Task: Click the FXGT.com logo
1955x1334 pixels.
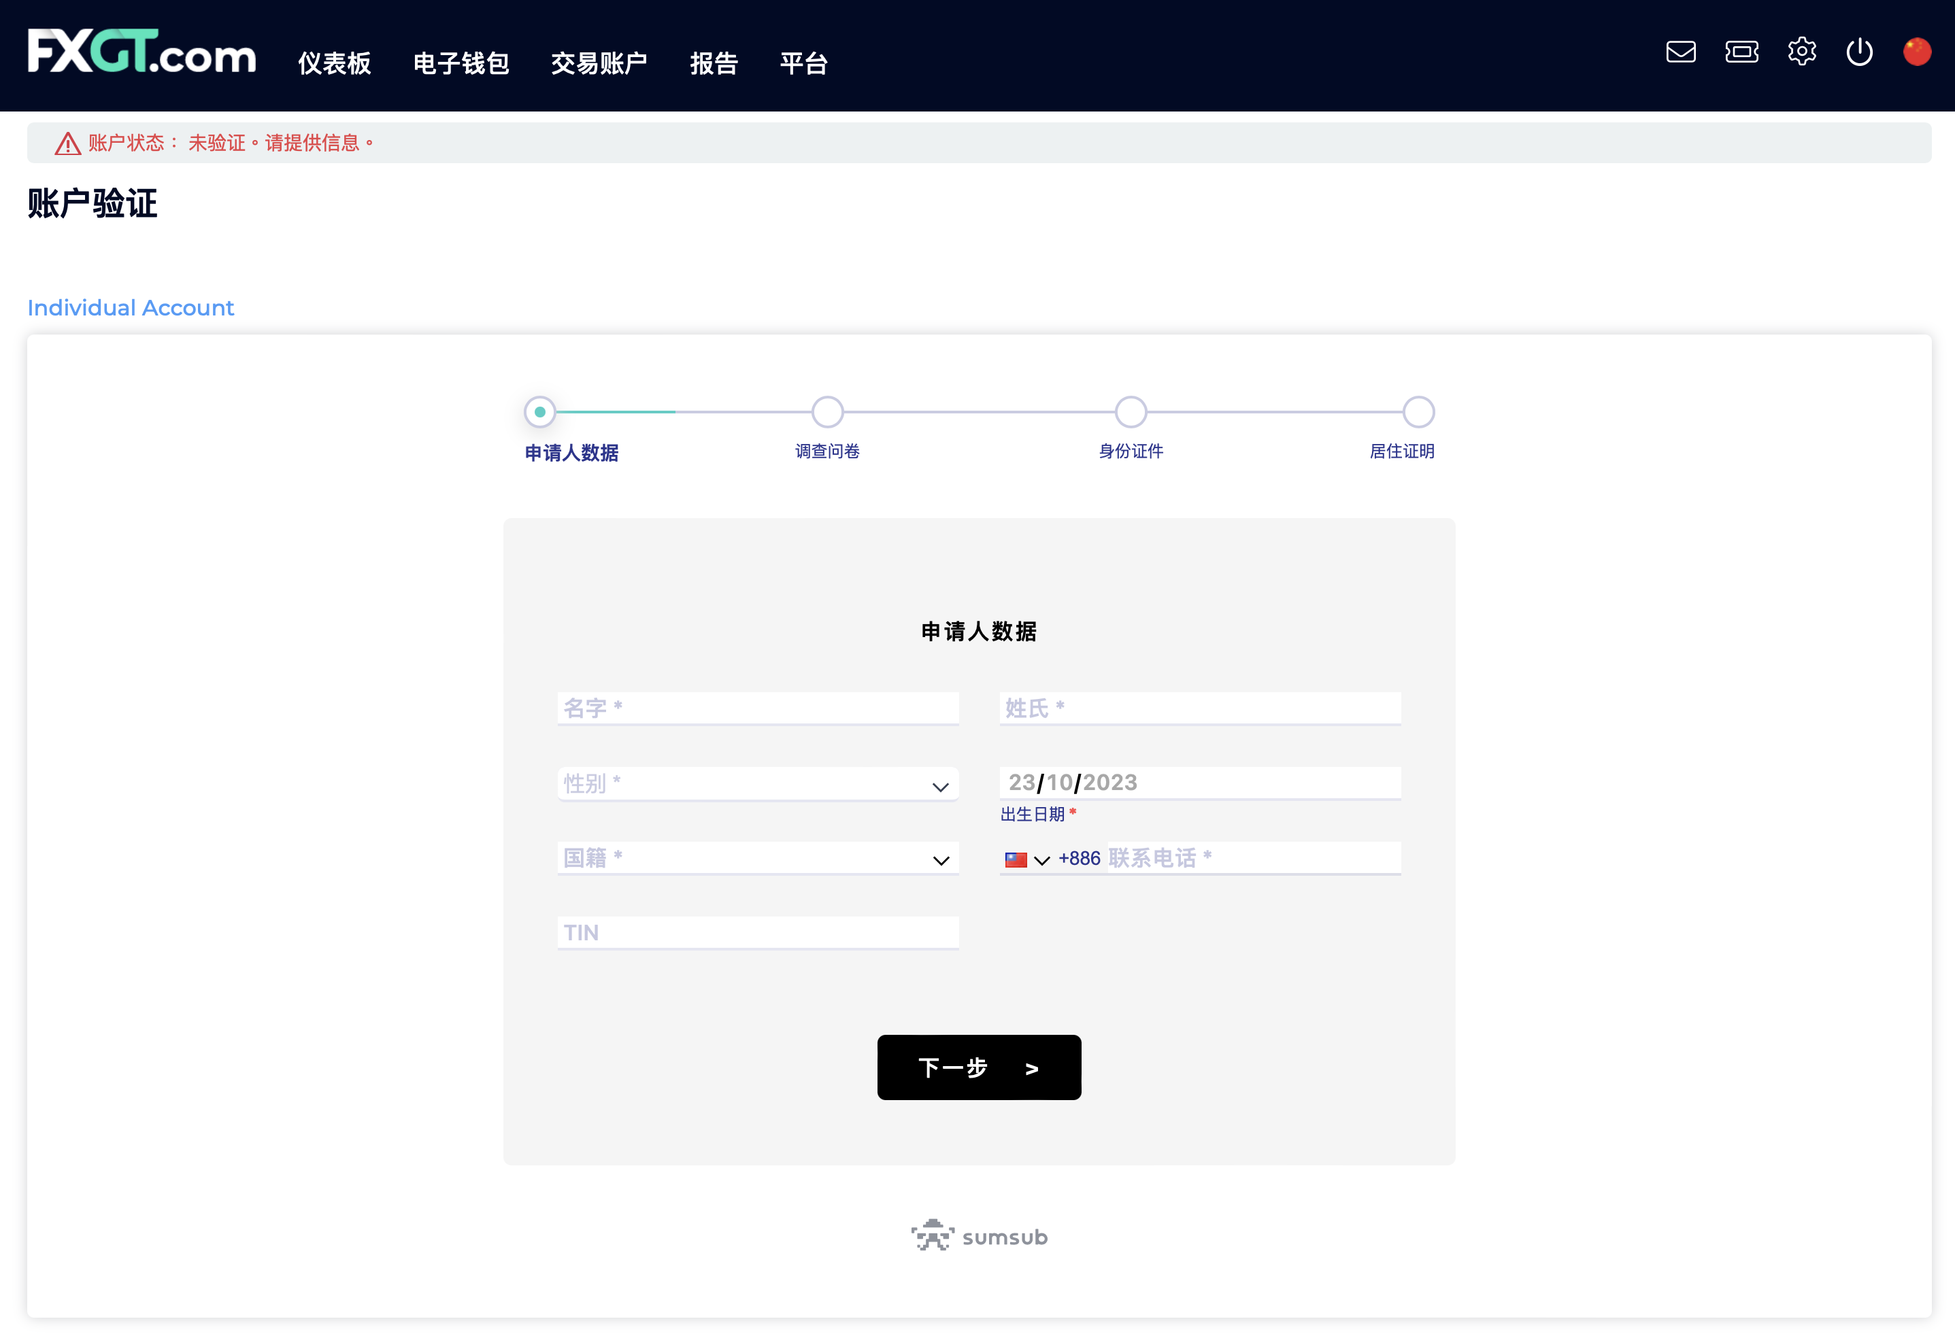Action: [x=141, y=52]
